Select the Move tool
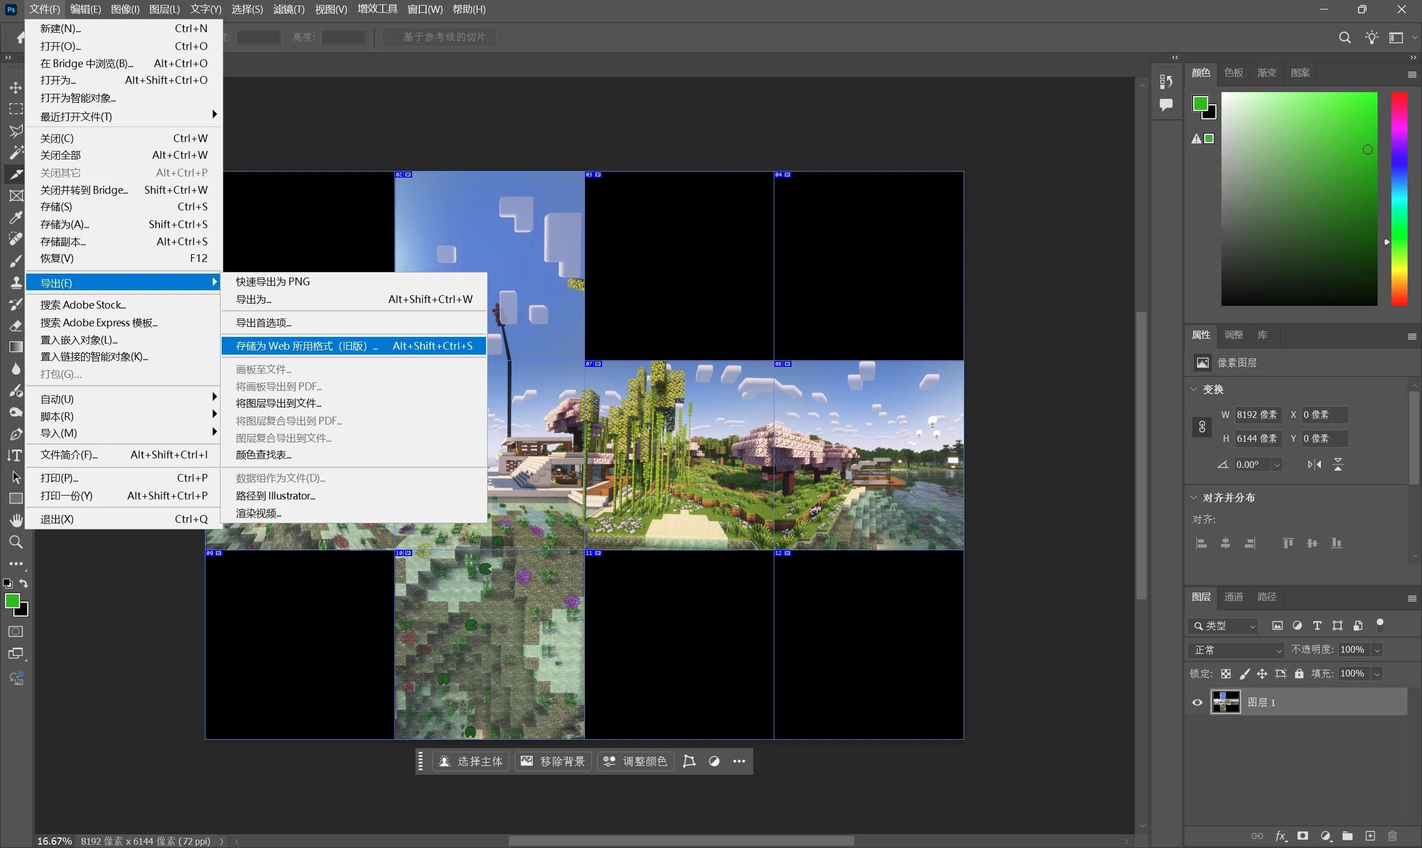This screenshot has height=848, width=1422. [16, 88]
